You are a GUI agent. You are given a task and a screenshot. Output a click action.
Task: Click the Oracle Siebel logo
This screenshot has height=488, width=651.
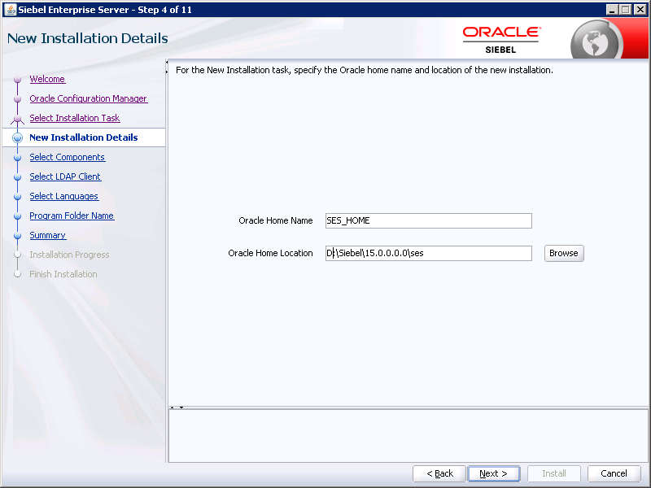pyautogui.click(x=501, y=40)
